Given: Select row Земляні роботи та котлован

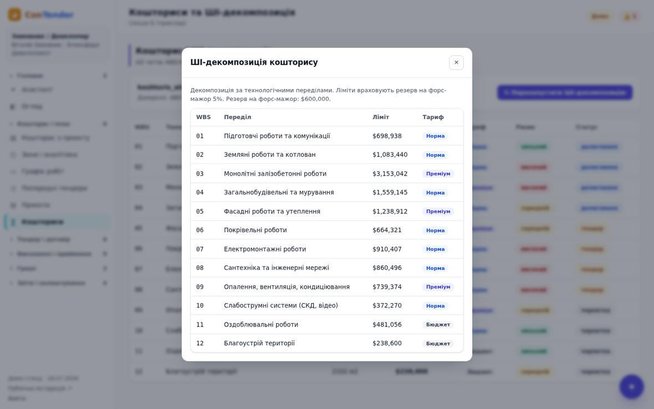Looking at the screenshot, I should click(x=327, y=155).
